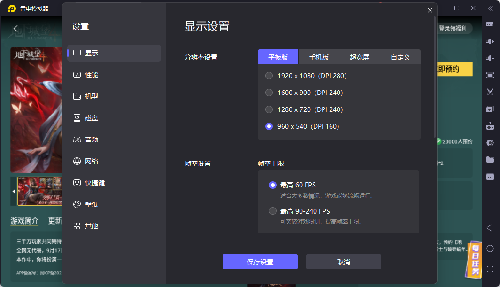Viewport: 500px width, 287px height.
Task: Open the more options menu on sidebar
Action: click(490, 176)
